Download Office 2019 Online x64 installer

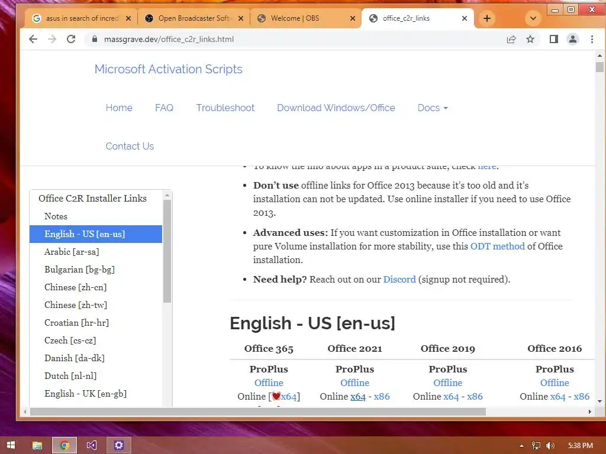(x=451, y=397)
